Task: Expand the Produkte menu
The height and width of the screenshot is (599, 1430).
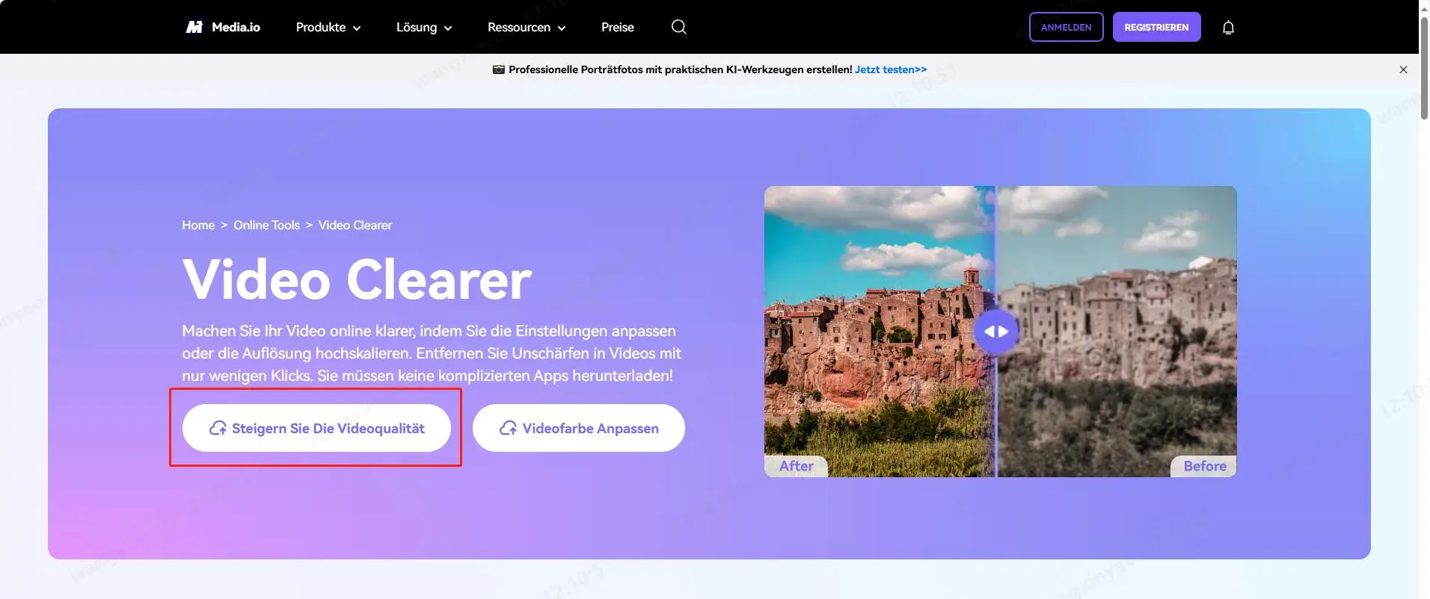Action: (328, 27)
